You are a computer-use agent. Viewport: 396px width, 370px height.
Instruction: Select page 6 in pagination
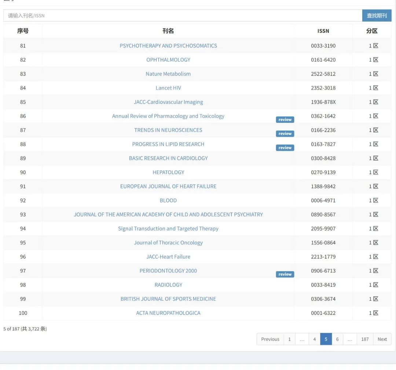pos(337,339)
